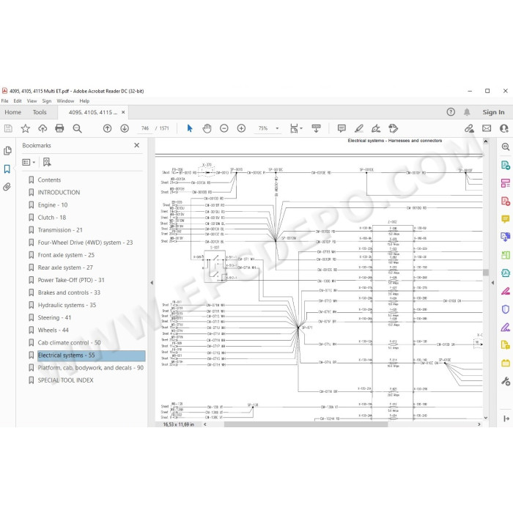The image size is (513, 513).
Task: Click the scrolling mode keyboard icon
Action: click(316, 128)
